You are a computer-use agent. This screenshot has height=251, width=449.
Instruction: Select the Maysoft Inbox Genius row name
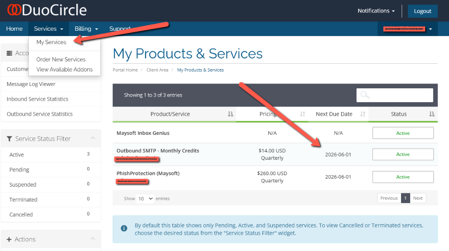[x=143, y=133]
